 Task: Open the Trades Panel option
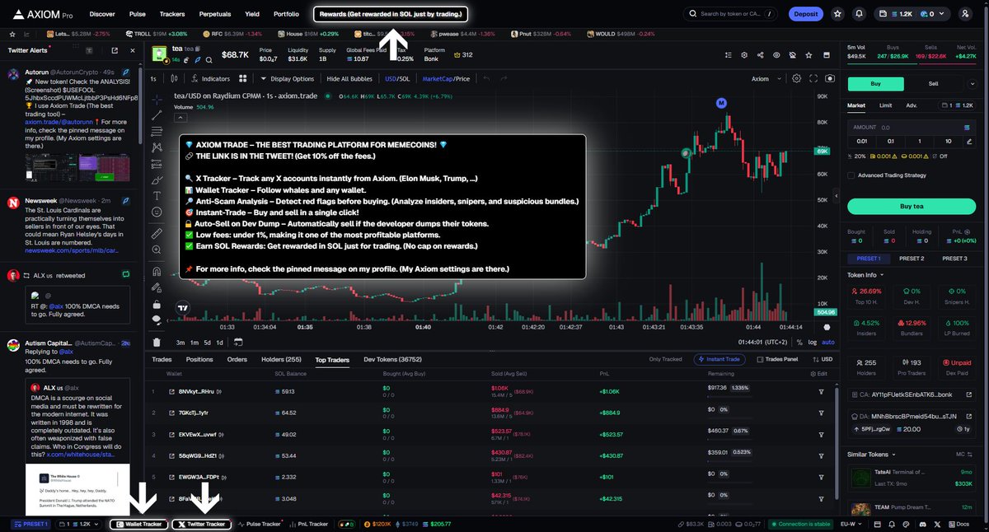pos(777,359)
